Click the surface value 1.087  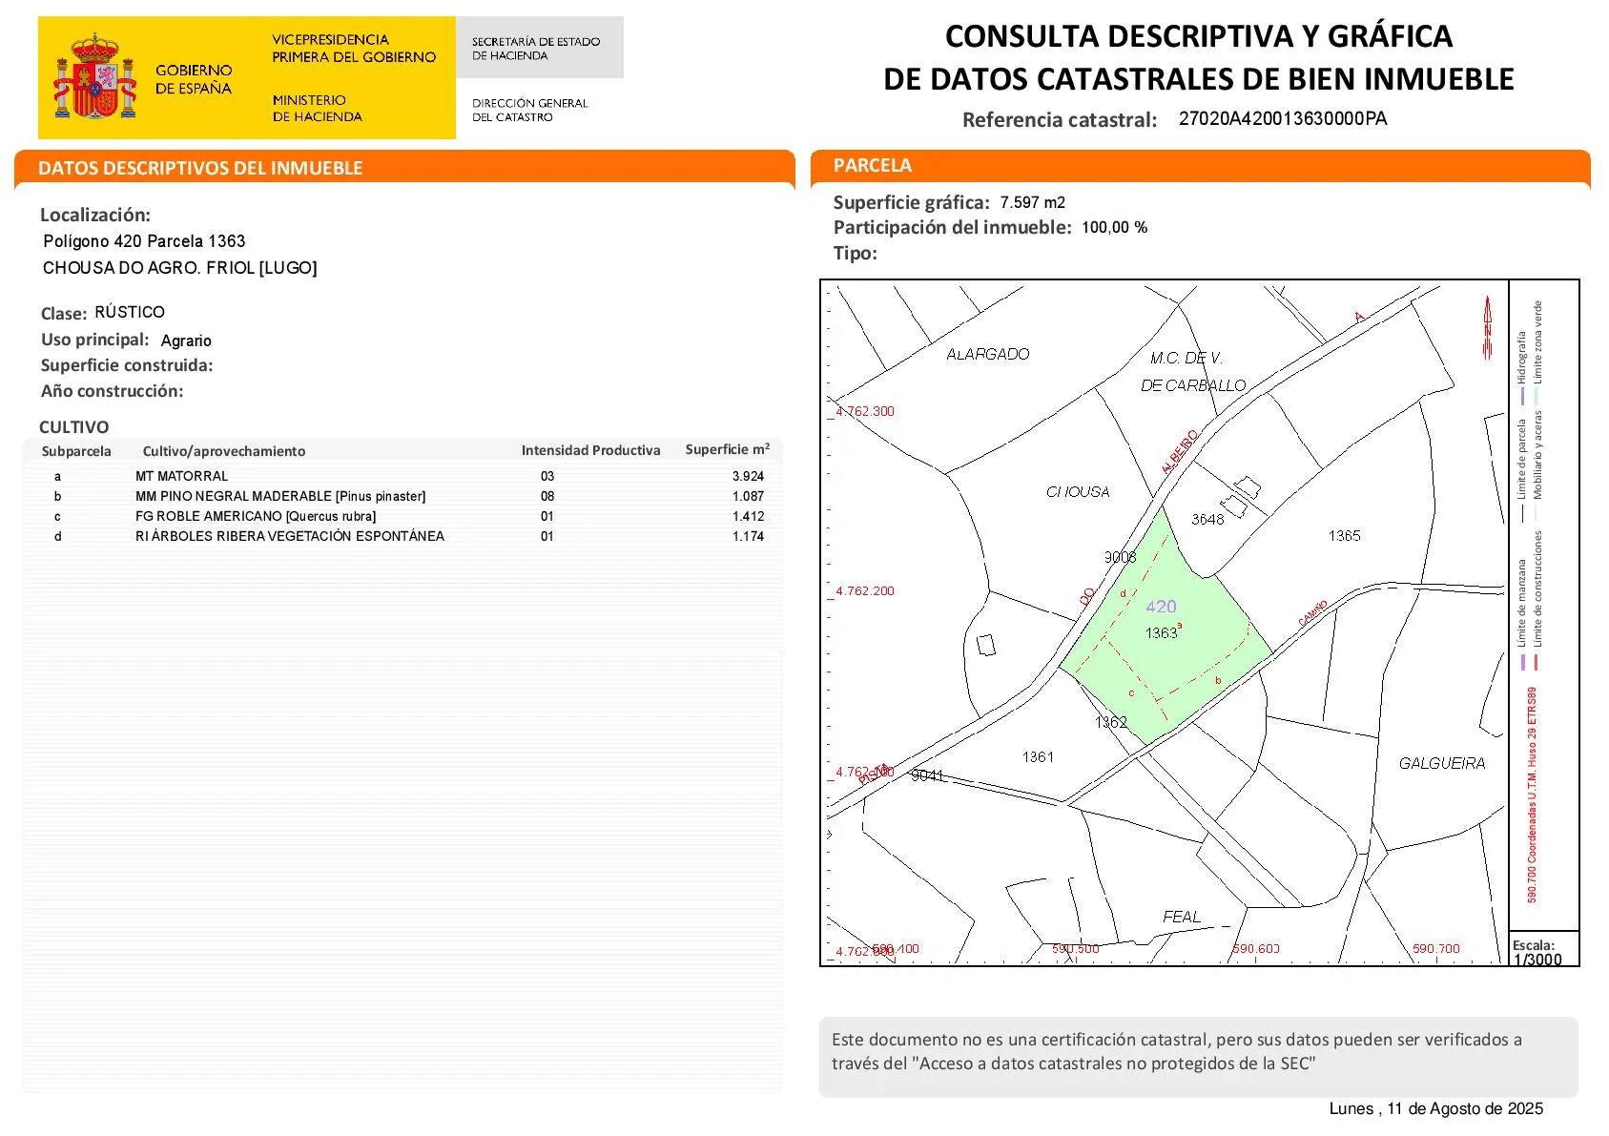[x=749, y=496]
